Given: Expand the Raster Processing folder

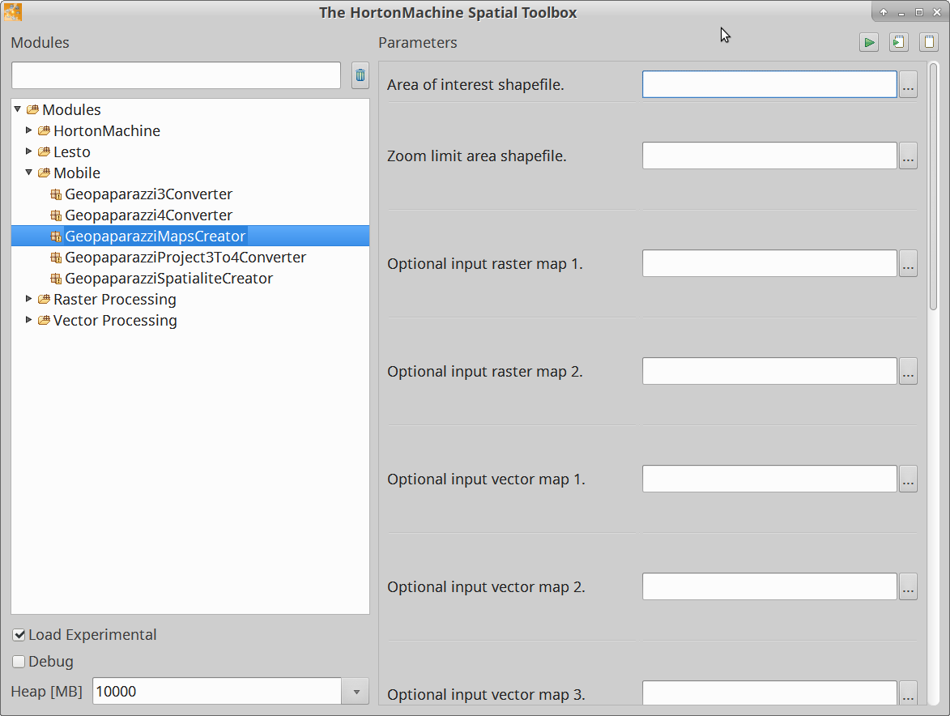Looking at the screenshot, I should (28, 299).
